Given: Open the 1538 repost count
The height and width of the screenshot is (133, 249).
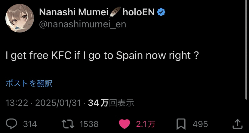Looking at the screenshot, I should 89,124.
